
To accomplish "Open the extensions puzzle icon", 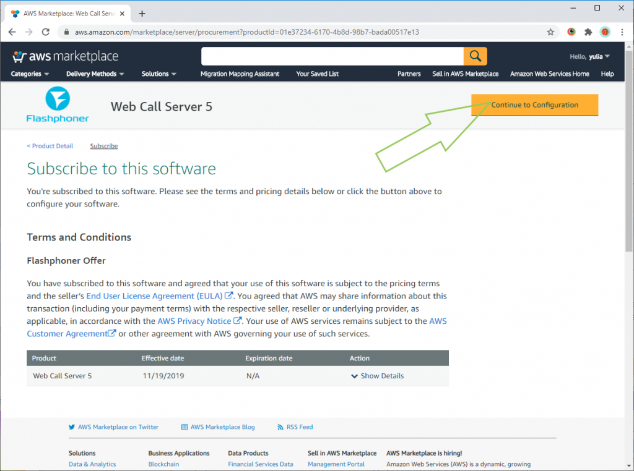I will [588, 32].
